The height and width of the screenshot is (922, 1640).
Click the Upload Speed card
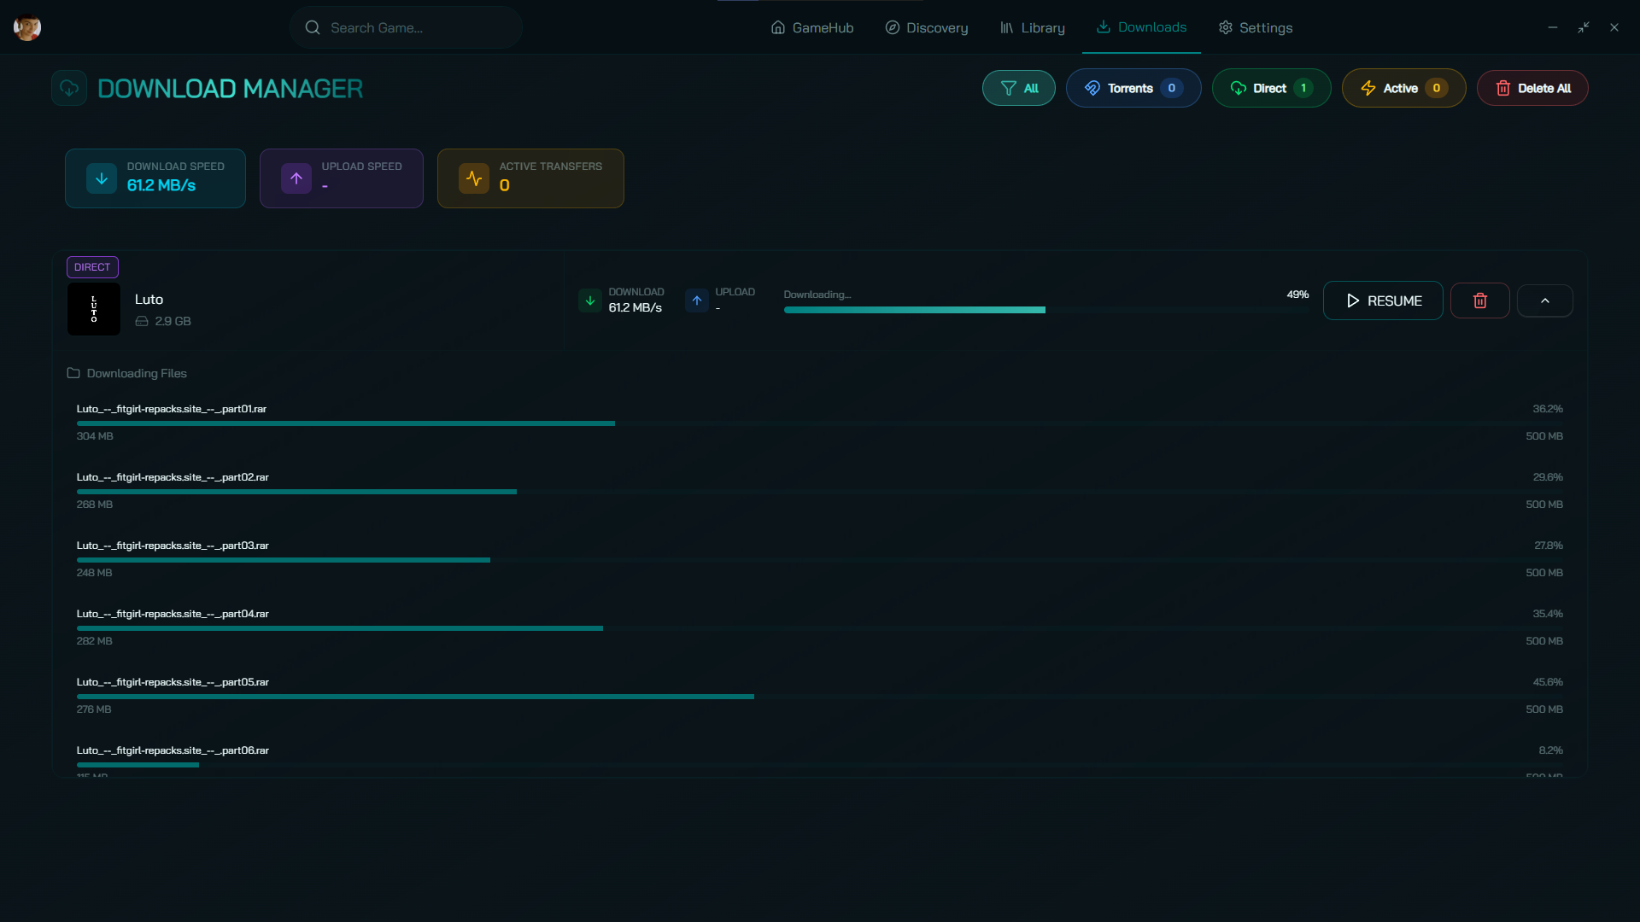pos(342,178)
